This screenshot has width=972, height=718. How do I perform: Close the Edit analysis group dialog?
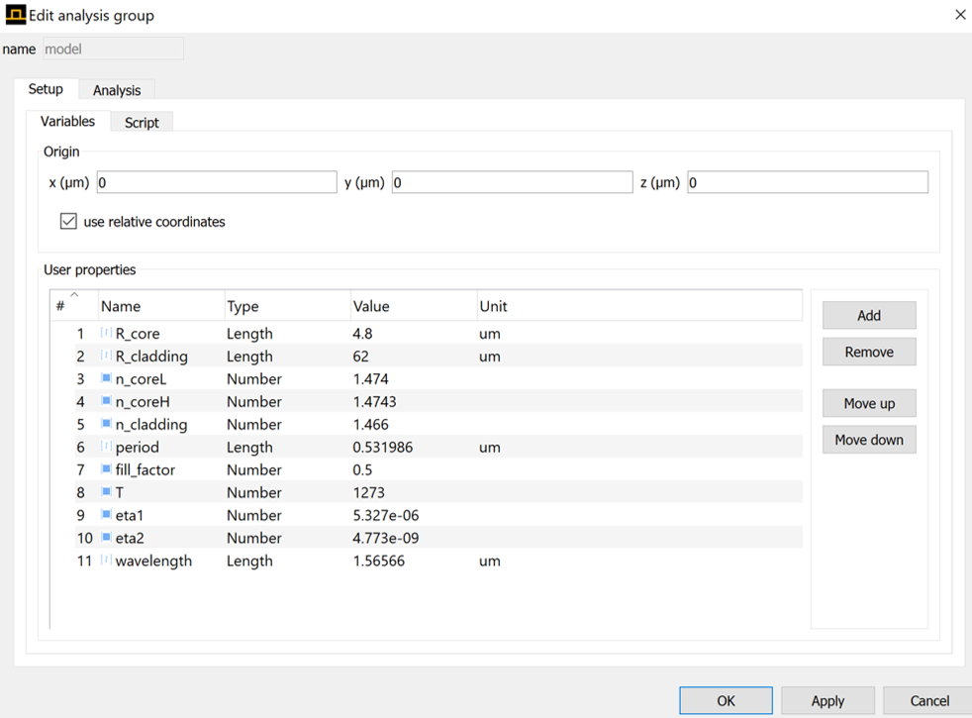click(x=960, y=14)
